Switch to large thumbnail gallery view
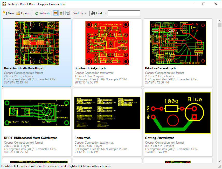The image size is (222, 169). [55, 13]
